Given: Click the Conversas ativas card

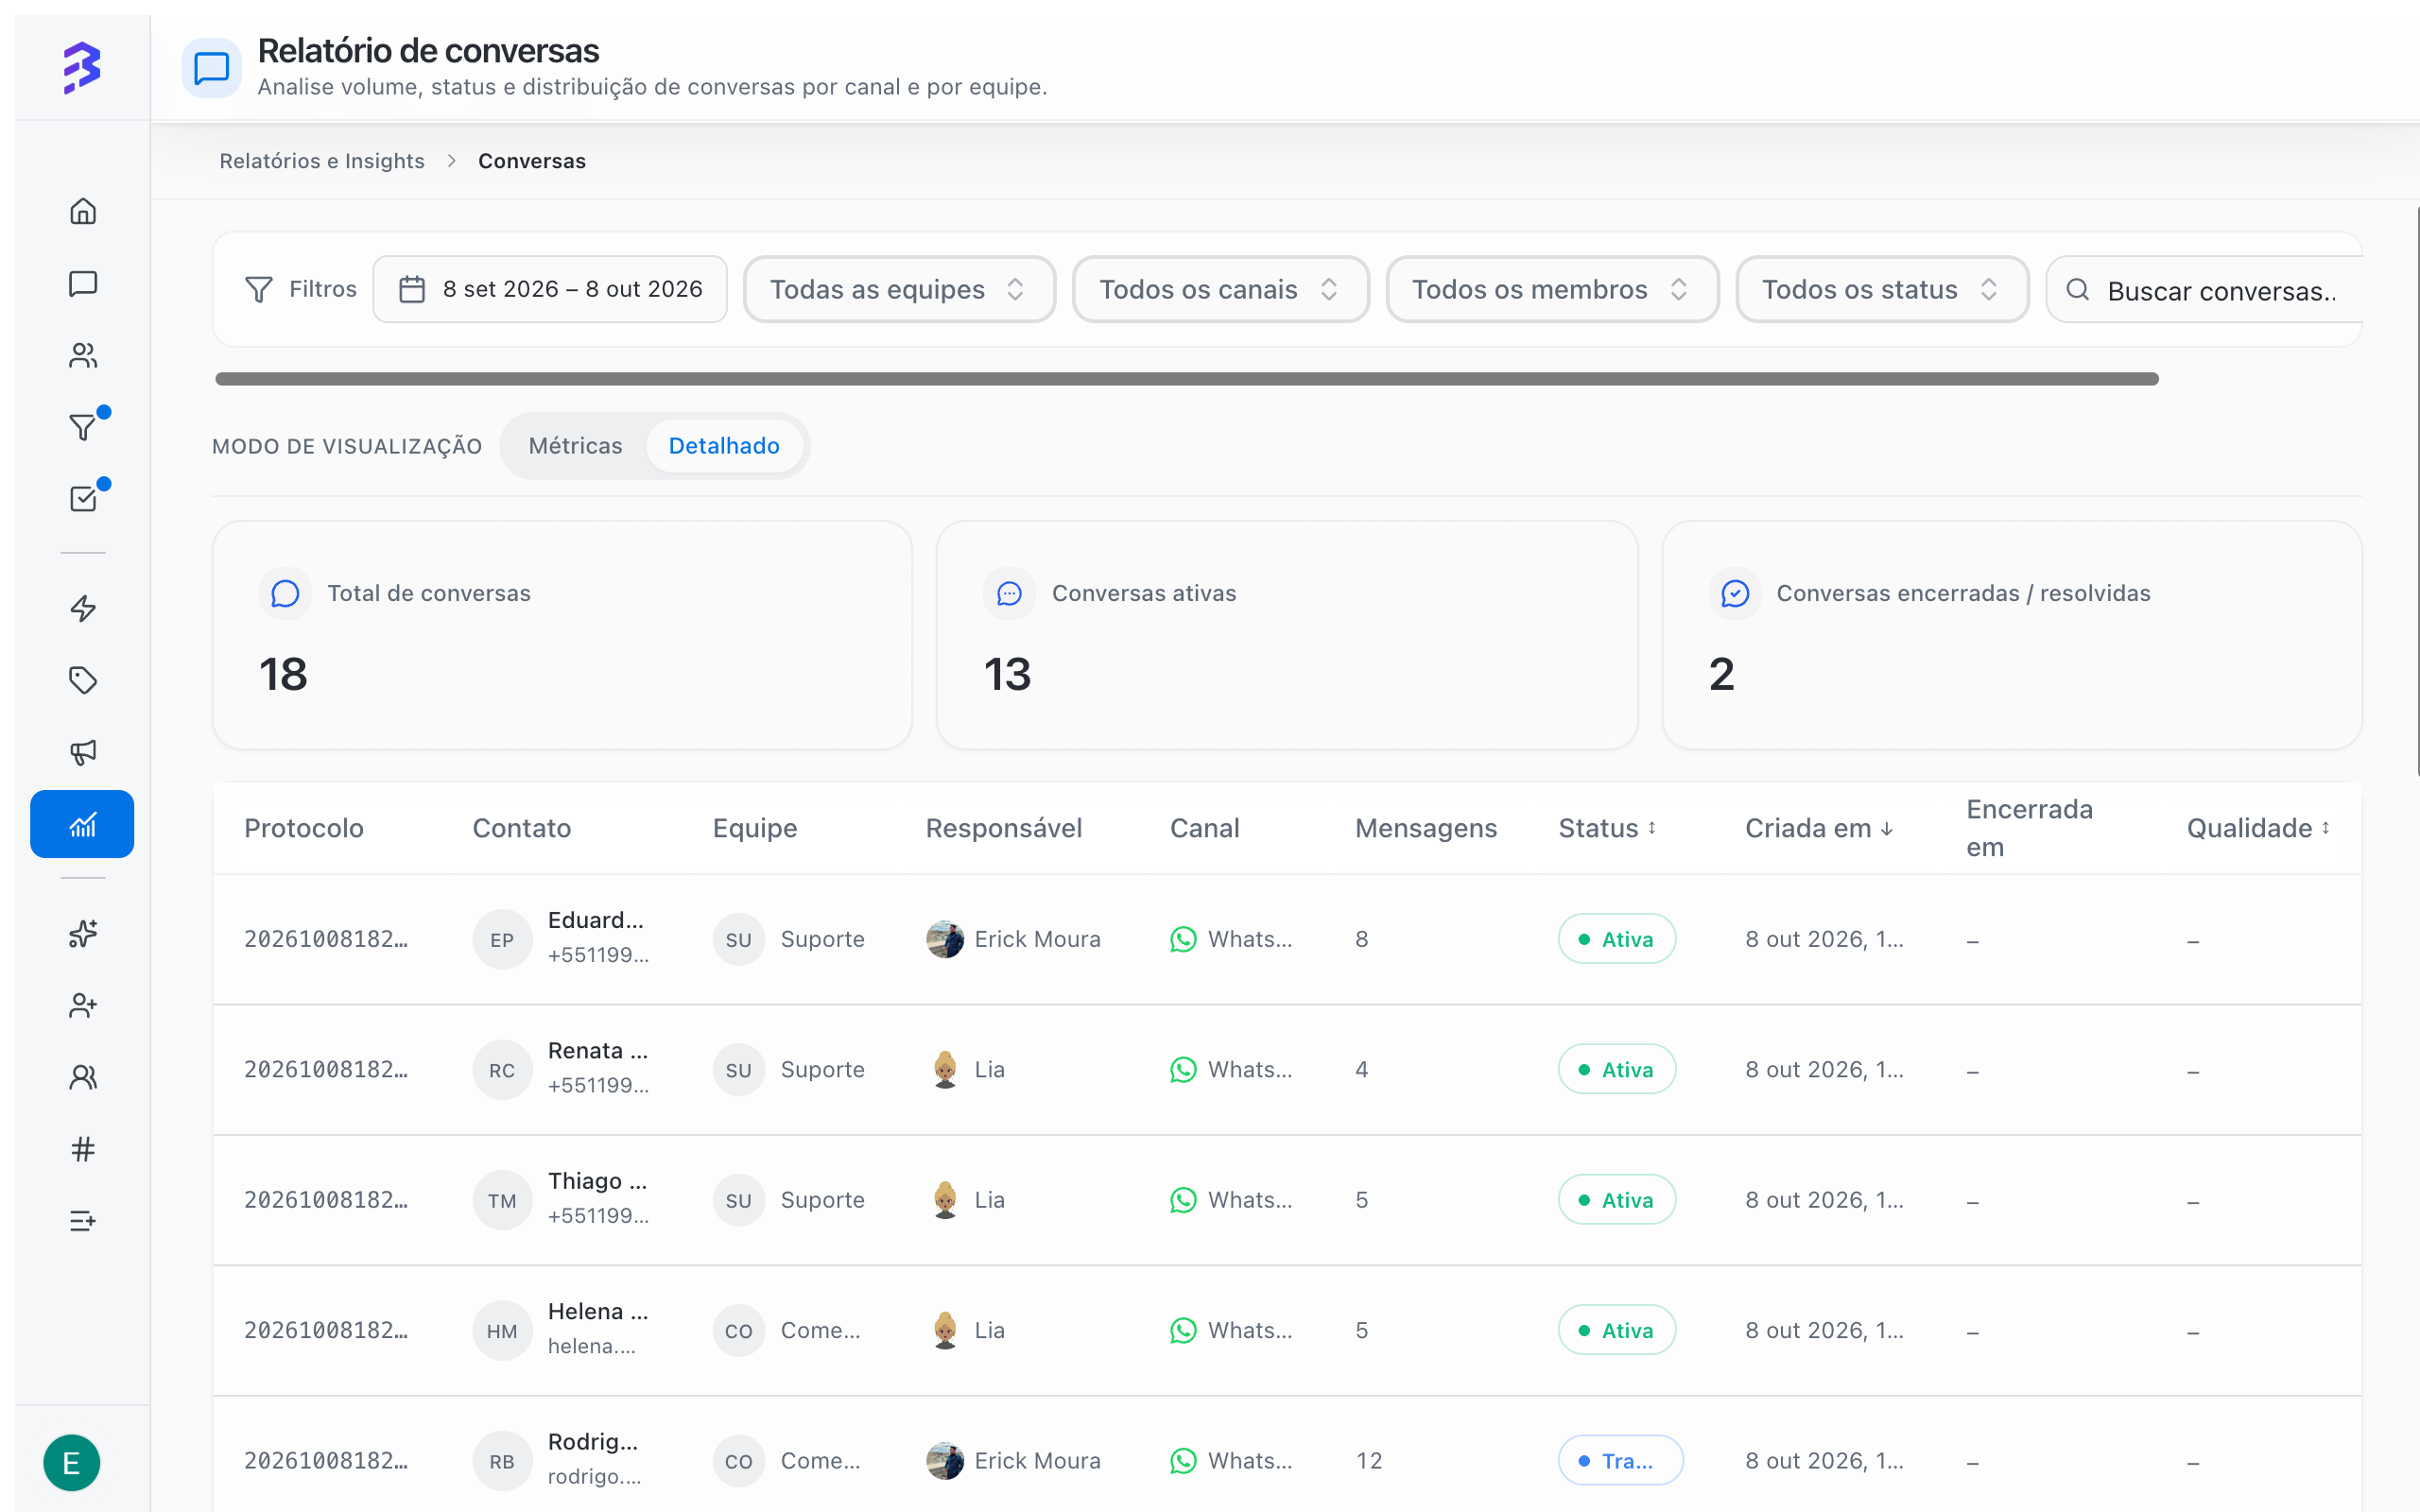Looking at the screenshot, I should click(x=1287, y=634).
